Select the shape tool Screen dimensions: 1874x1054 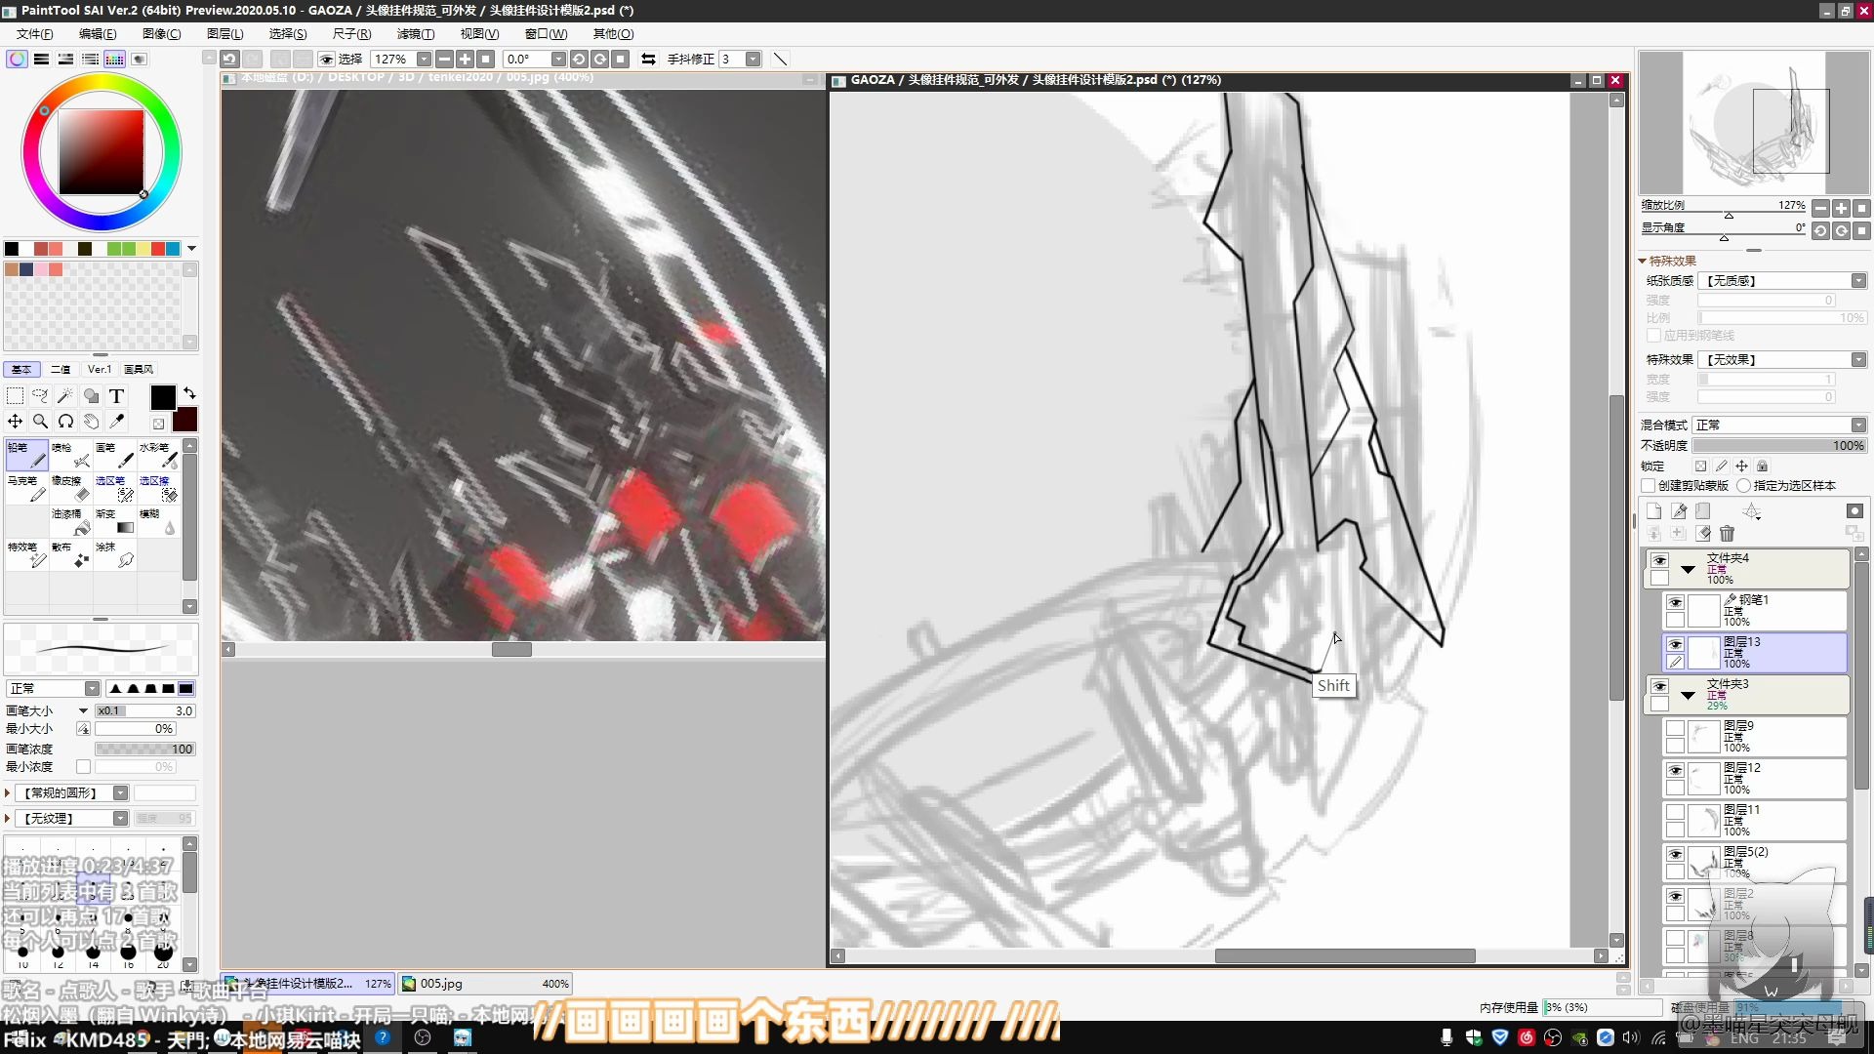pyautogui.click(x=91, y=395)
